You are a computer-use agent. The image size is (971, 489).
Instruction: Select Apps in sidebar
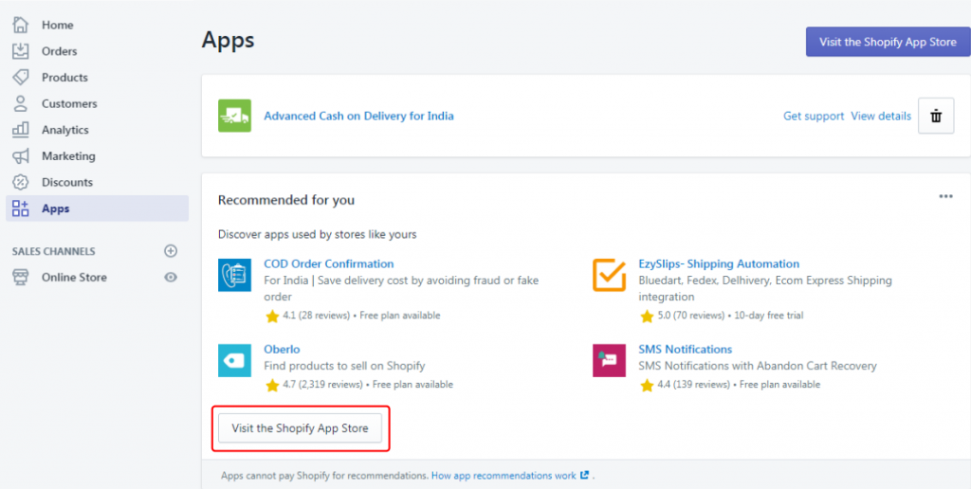coord(98,208)
